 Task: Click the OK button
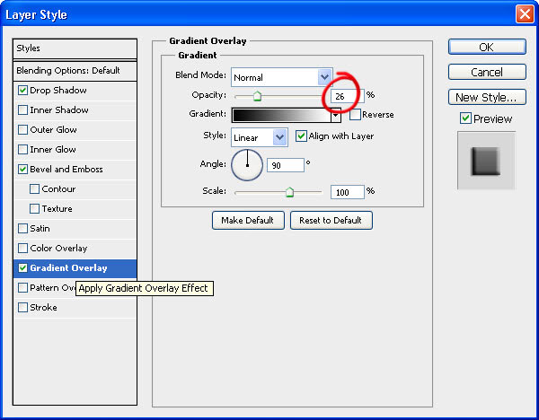point(487,47)
